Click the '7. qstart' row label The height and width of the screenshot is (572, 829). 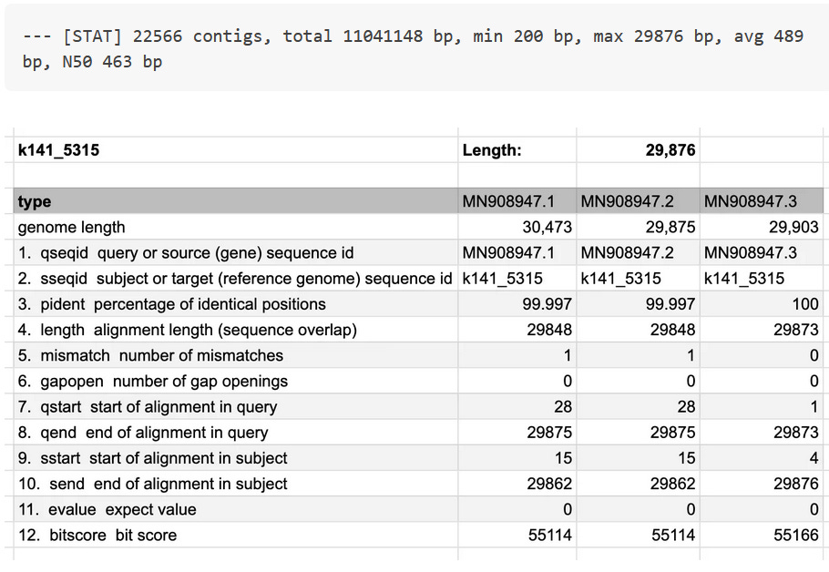(x=235, y=406)
